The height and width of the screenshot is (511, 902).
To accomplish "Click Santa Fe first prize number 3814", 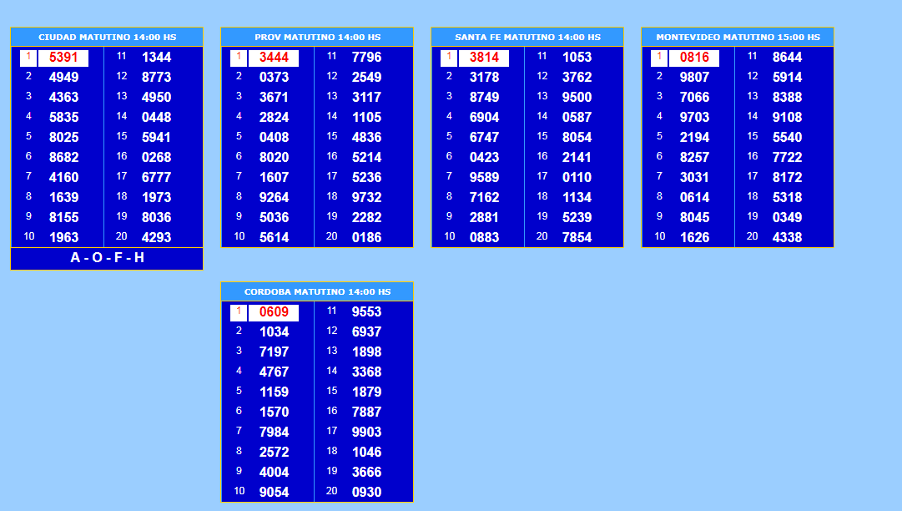I will click(484, 58).
